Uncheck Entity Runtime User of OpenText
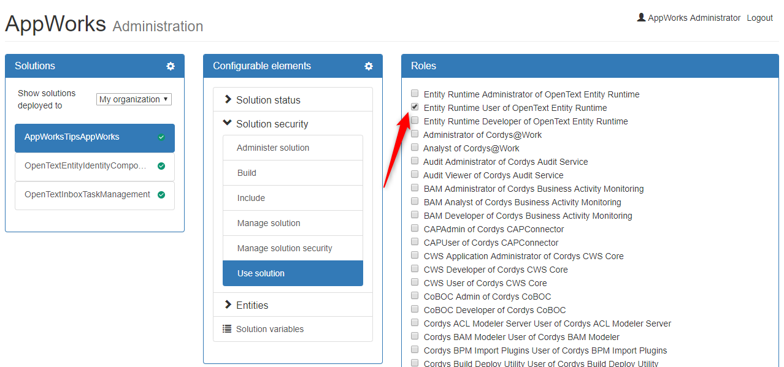Screen dimensions: 784x367 point(415,107)
